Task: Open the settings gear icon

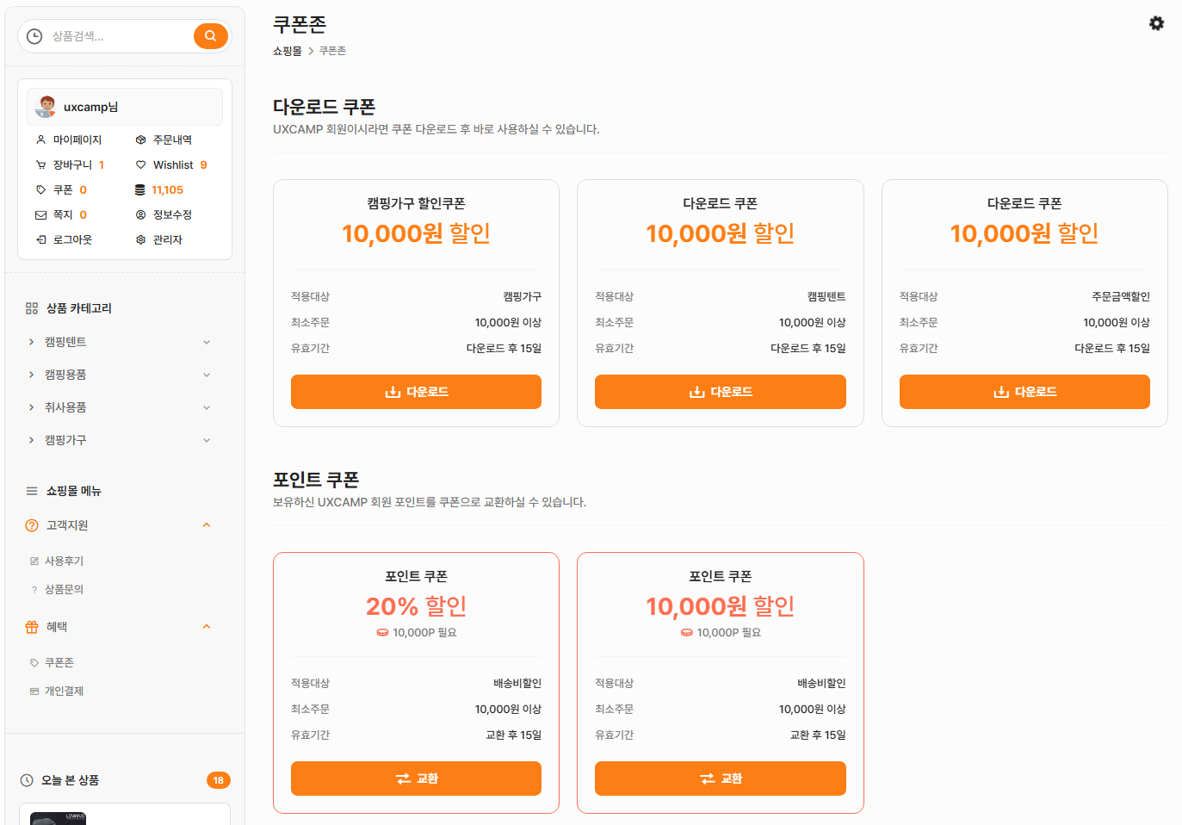Action: pyautogui.click(x=1156, y=23)
